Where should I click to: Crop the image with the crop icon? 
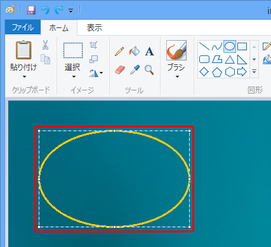click(93, 45)
